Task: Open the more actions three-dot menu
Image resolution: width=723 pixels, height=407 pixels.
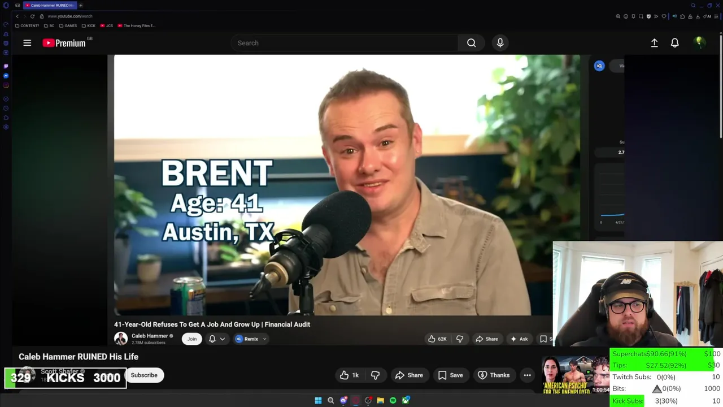Action: [x=527, y=375]
